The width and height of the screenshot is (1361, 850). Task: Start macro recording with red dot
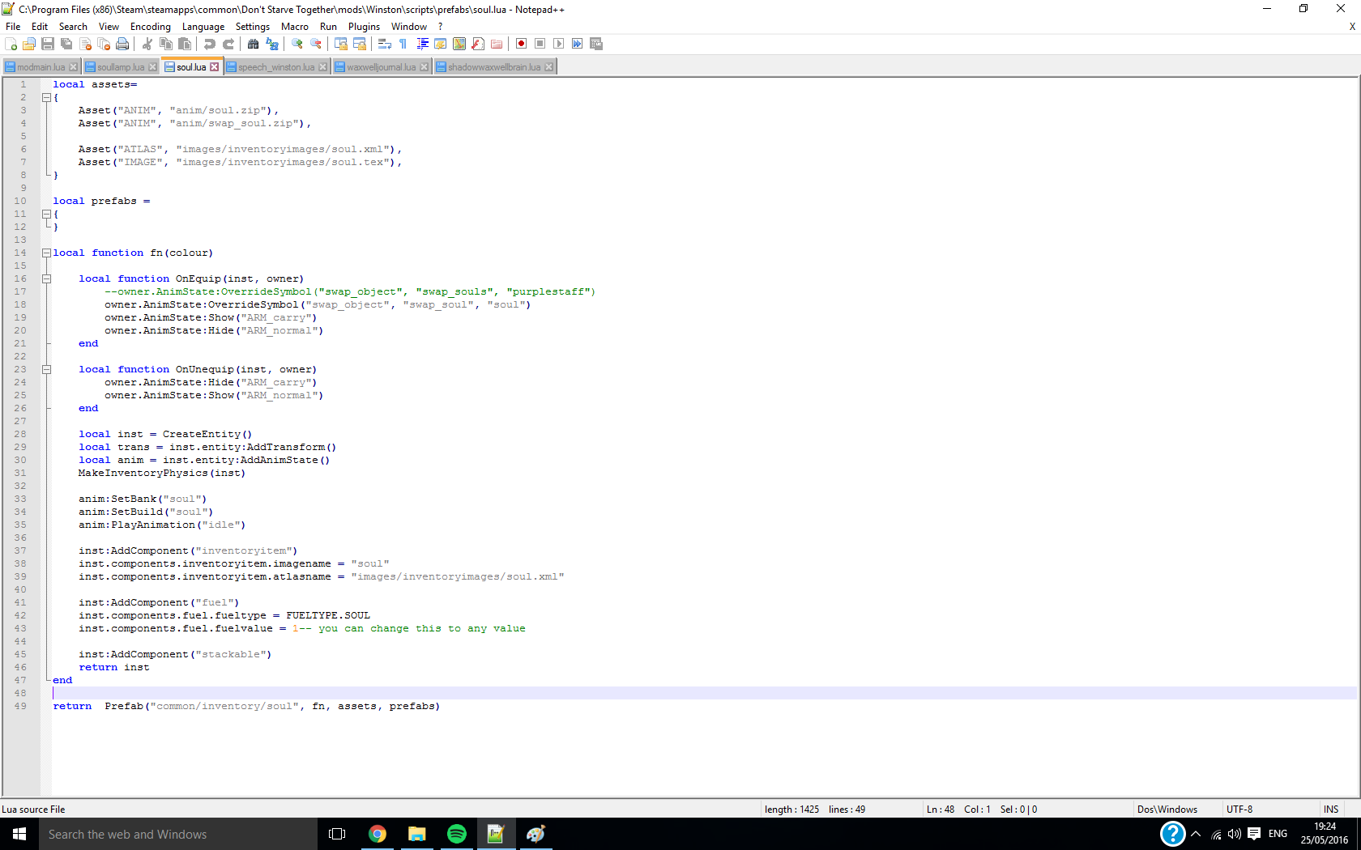tap(521, 44)
